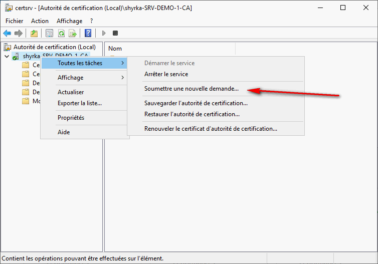Click the Refresh toolbar icon
This screenshot has height=264, width=378.
(61, 33)
